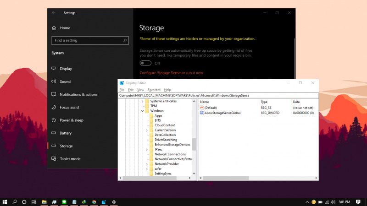Screen dimensions: 367x206
Task: Select Storage in the Settings sidebar
Action: [x=66, y=146]
